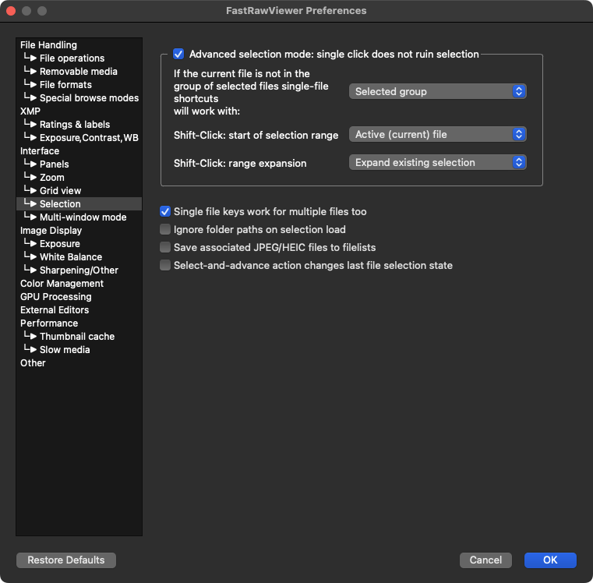Open the File operations preferences page

72,58
